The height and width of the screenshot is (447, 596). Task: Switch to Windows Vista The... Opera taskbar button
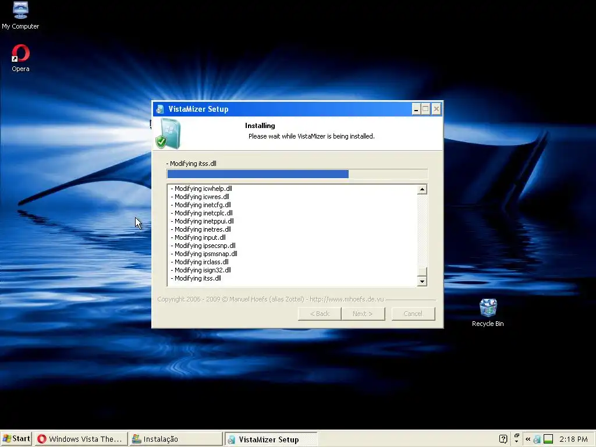click(x=81, y=439)
